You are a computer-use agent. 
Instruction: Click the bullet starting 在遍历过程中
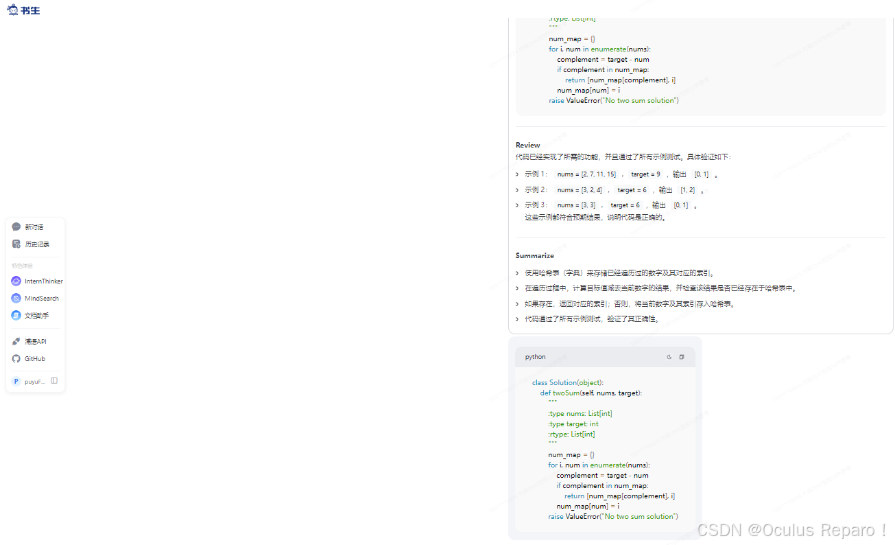click(x=662, y=288)
